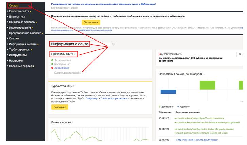Open the Проблемы сайта heading link
247x145 pixels.
point(63,54)
